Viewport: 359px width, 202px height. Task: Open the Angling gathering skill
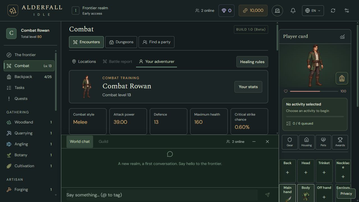[29, 144]
